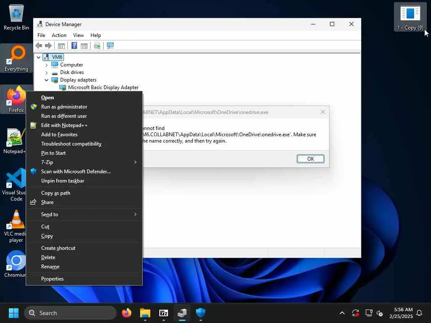The width and height of the screenshot is (431, 323).
Task: Choose Unpin from taskbar
Action: (84, 181)
